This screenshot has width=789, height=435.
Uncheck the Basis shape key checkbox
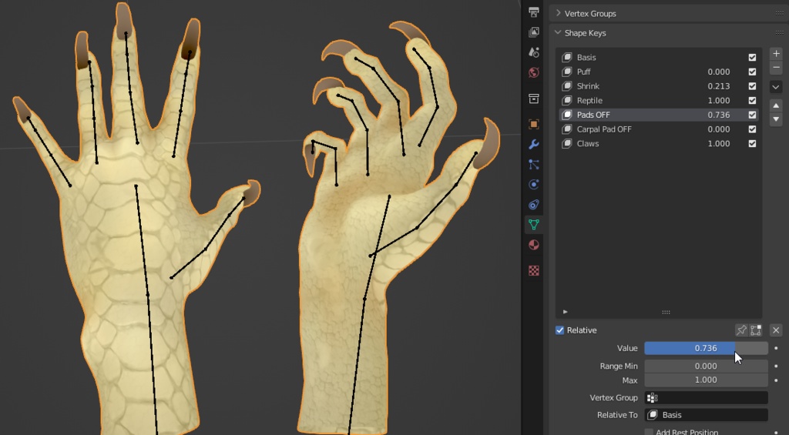tap(752, 57)
